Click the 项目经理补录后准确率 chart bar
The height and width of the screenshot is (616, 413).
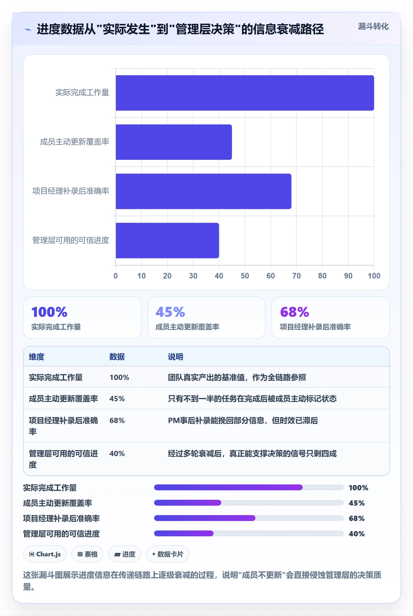point(204,191)
